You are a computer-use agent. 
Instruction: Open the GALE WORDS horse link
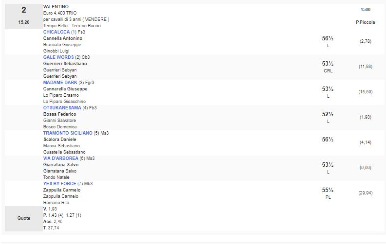coord(58,57)
